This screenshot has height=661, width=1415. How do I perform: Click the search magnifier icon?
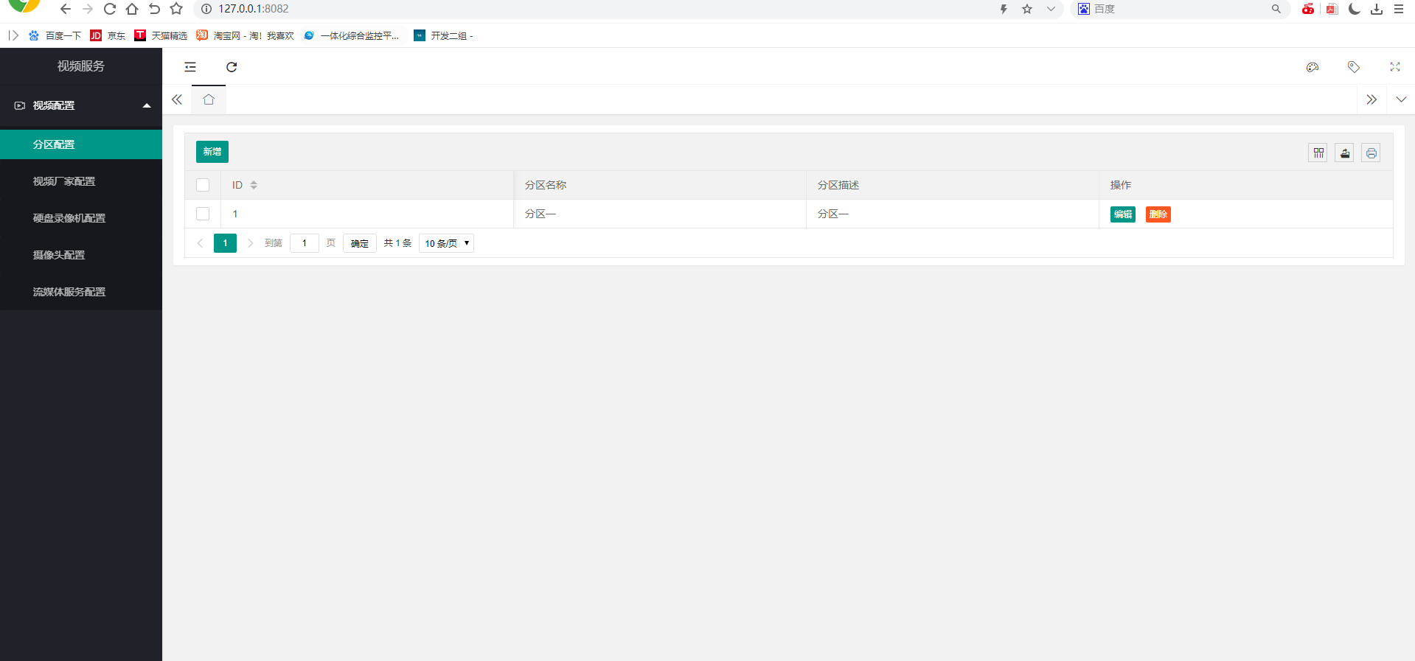click(1276, 9)
